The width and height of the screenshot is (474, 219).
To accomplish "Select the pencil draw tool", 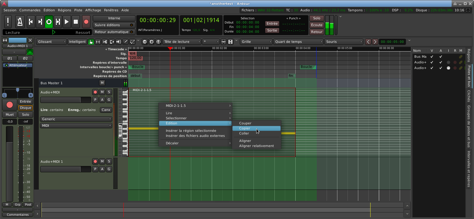I will point(126,42).
